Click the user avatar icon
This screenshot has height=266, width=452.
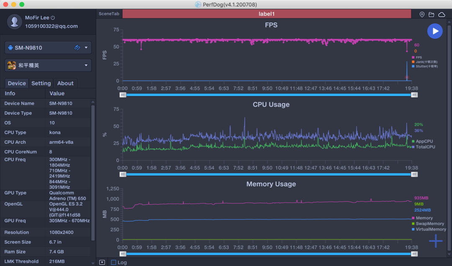click(x=14, y=22)
